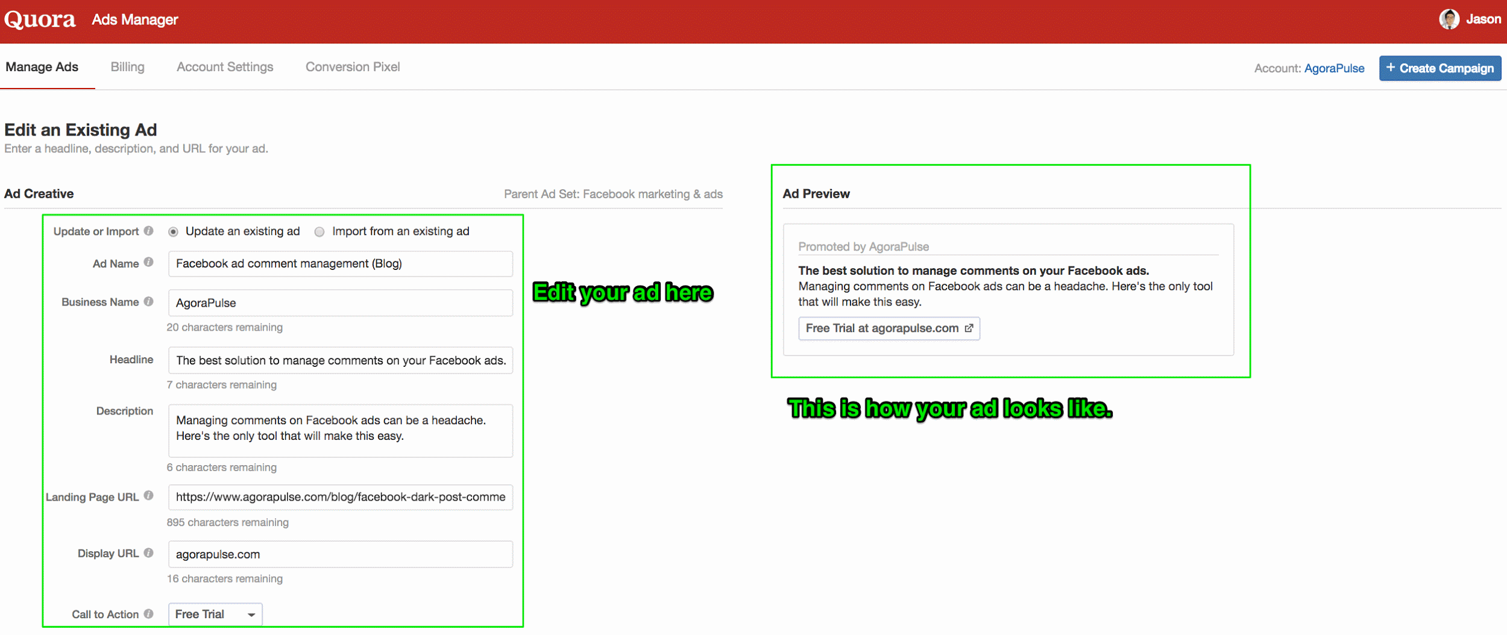Viewport: 1507px width, 635px height.
Task: Select Update an existing ad radio
Action: [174, 232]
